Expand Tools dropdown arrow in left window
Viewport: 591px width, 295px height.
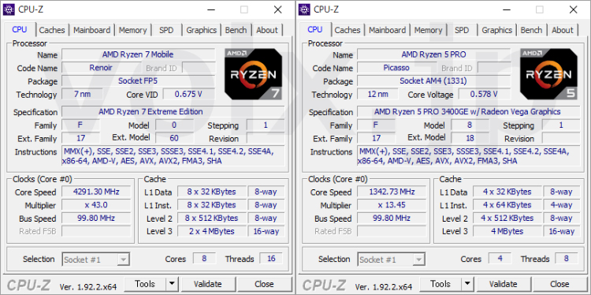[x=172, y=284]
